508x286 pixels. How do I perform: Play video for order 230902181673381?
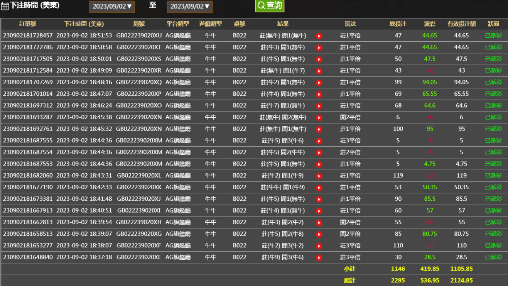click(x=319, y=199)
